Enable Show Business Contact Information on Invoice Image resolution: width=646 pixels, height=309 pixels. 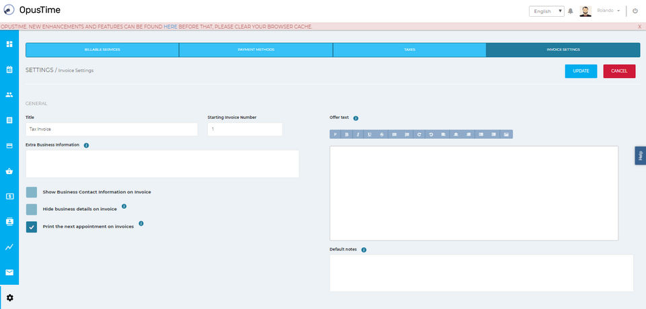point(32,192)
